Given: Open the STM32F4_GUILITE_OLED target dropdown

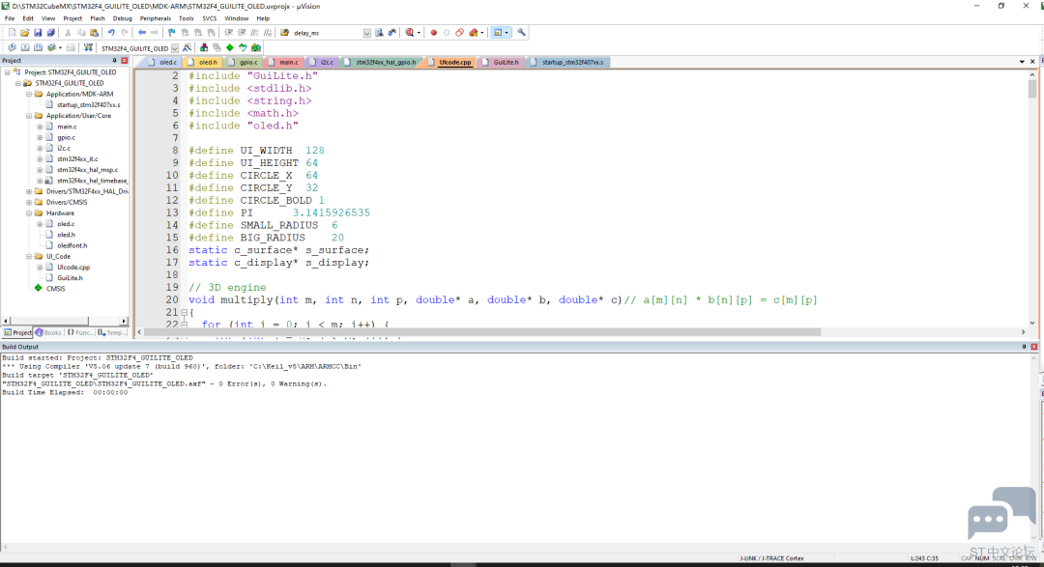Looking at the screenshot, I should tap(175, 48).
